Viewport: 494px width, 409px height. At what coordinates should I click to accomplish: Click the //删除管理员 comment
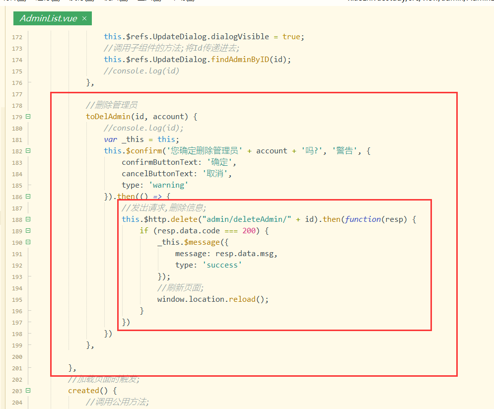pyautogui.click(x=112, y=105)
